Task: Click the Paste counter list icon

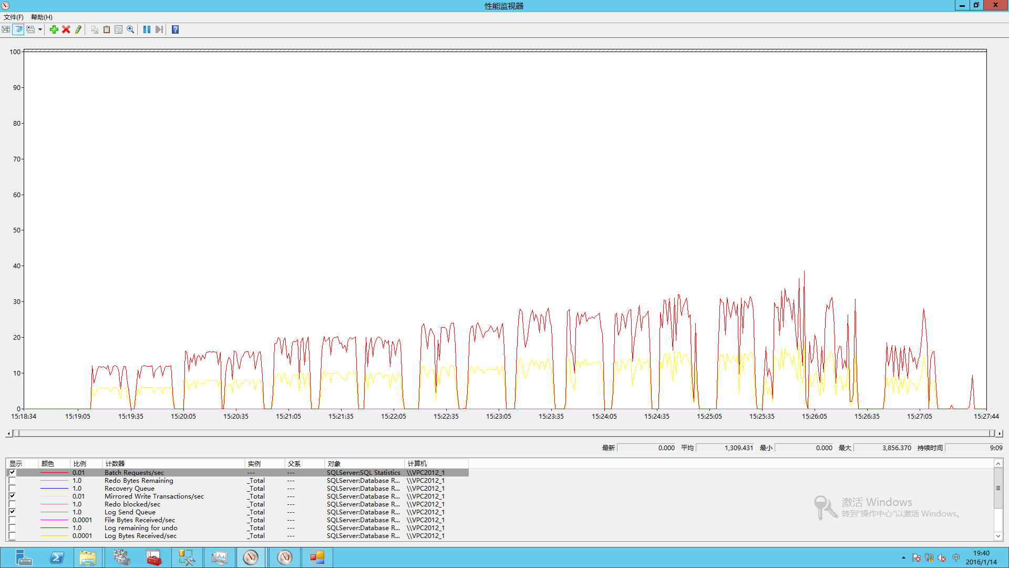Action: [x=107, y=29]
